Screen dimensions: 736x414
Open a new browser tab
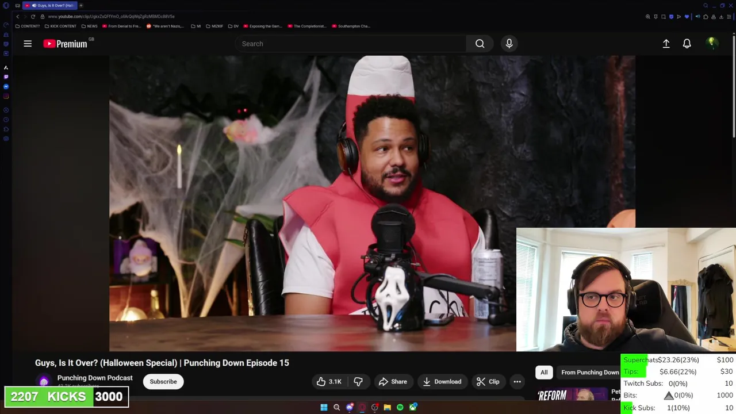click(81, 5)
